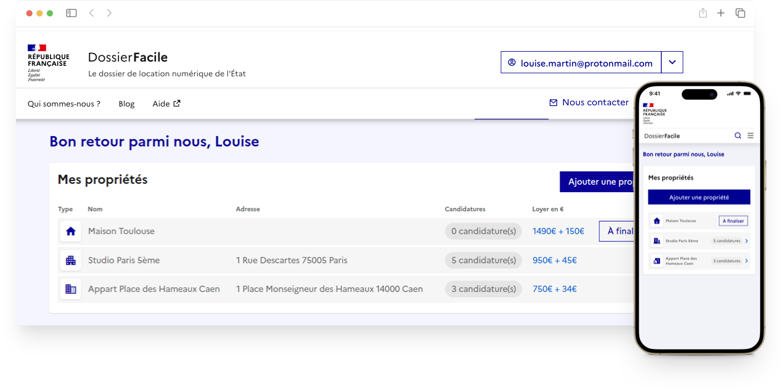
Task: Open the Aide external link
Action: (166, 103)
